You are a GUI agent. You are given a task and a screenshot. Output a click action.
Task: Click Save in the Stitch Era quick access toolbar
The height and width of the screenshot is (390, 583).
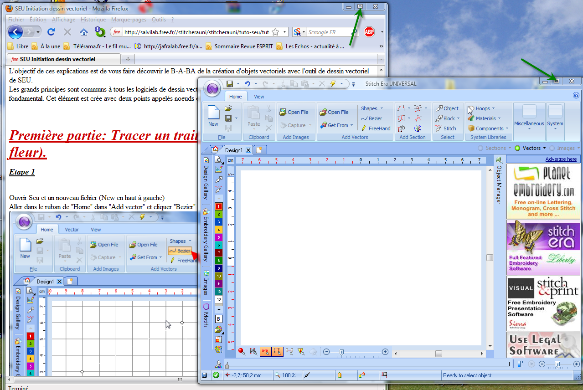(x=230, y=84)
